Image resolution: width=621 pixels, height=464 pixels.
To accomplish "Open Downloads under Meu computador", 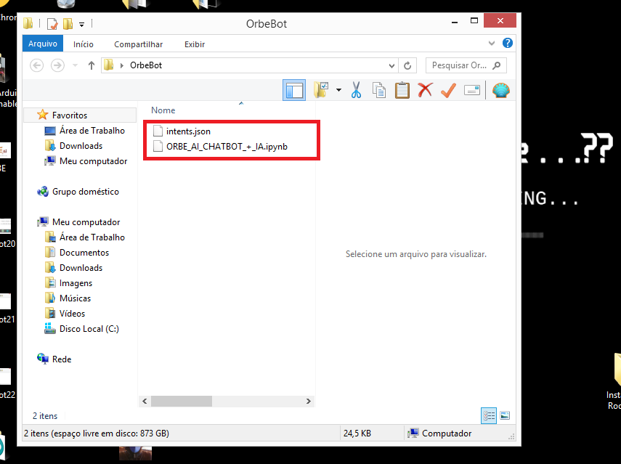I will click(81, 268).
